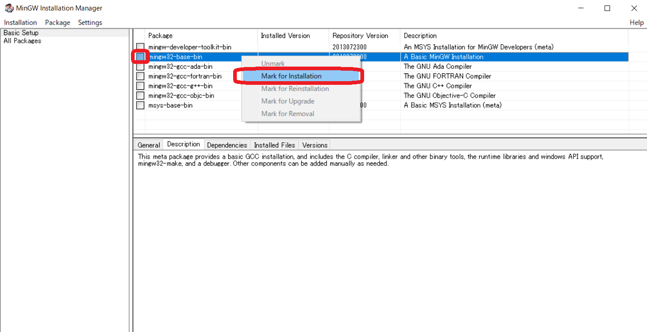Click the Repository Version column header
The height and width of the screenshot is (332, 647).
coord(365,36)
